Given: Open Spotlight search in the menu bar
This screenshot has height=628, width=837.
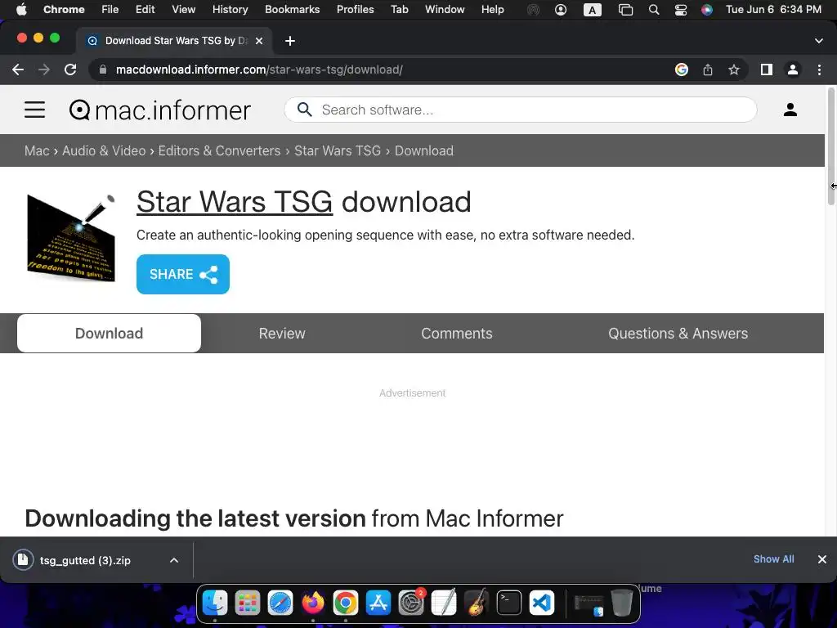Looking at the screenshot, I should tap(653, 10).
